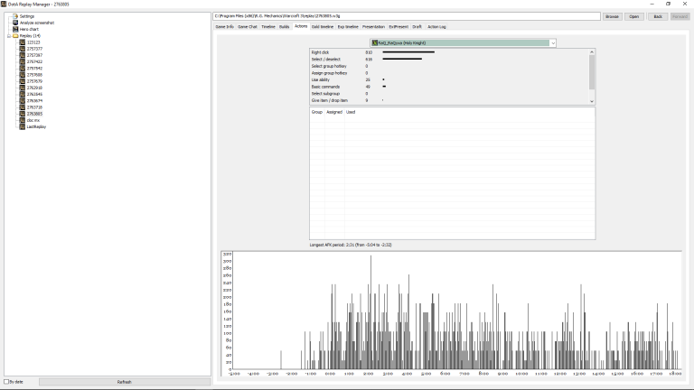Viewport: 694px width, 390px height.
Task: Switch to the Game Info tab
Action: pyautogui.click(x=224, y=27)
